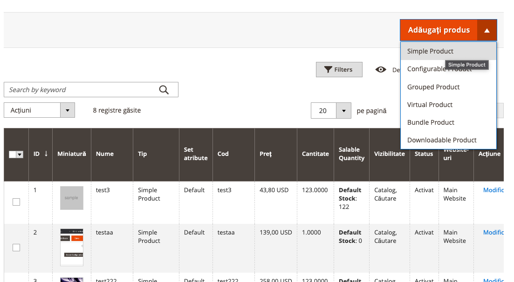This screenshot has width=514, height=282.
Task: Click the per-page value 20 field
Action: pos(323,111)
